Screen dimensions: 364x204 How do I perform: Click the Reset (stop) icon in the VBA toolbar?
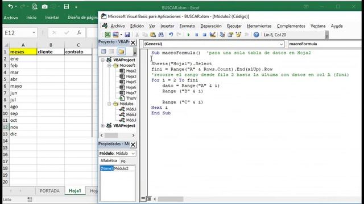pyautogui.click(x=204, y=35)
